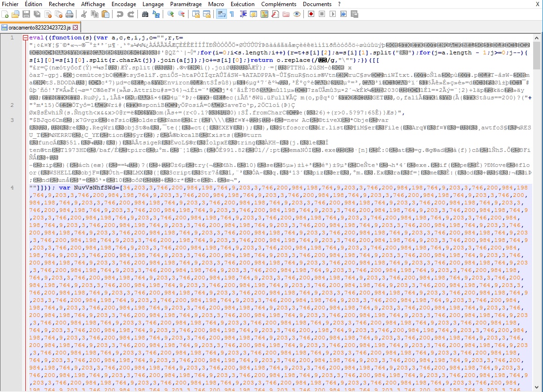The height and width of the screenshot is (392, 543).
Task: Open the Recherche menu
Action: click(x=61, y=4)
